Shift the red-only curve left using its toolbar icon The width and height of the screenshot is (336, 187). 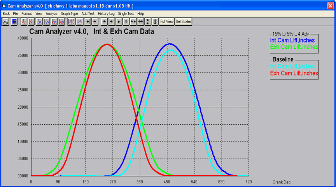click(x=24, y=22)
